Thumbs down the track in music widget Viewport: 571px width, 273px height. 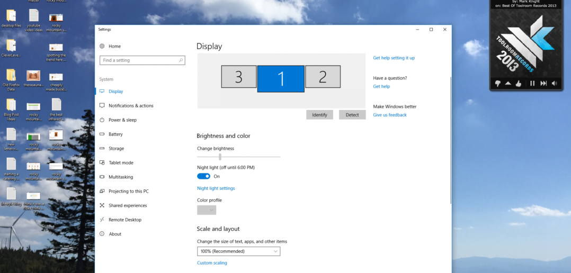[498, 84]
